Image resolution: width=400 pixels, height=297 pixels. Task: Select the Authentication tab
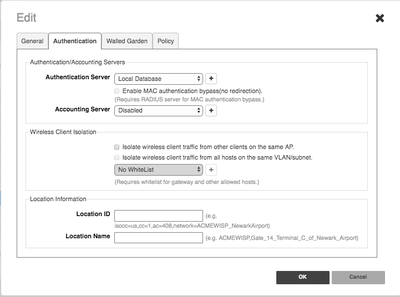coord(75,41)
